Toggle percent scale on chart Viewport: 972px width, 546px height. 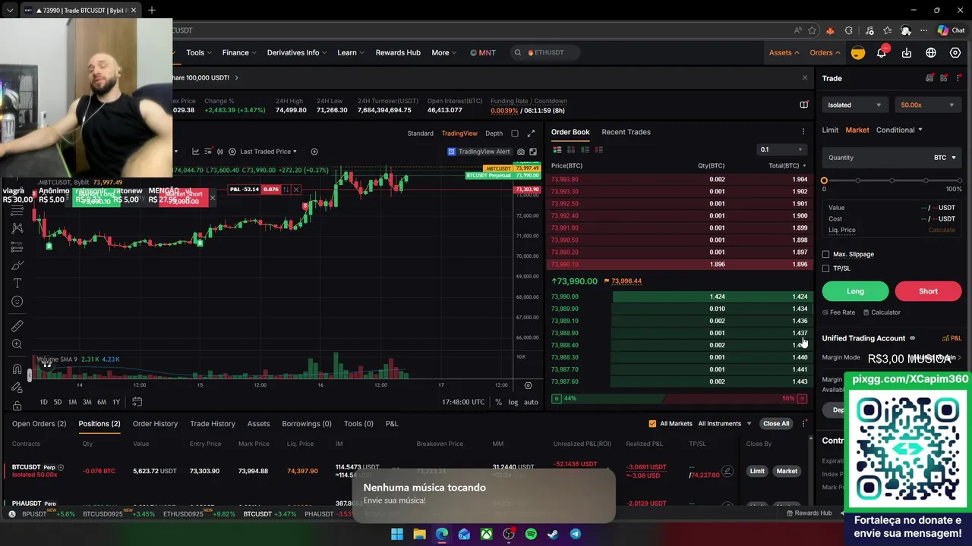[498, 402]
